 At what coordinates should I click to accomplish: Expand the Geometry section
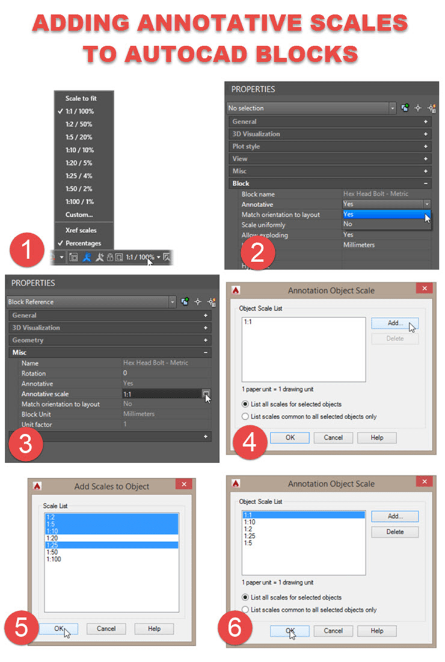point(206,340)
